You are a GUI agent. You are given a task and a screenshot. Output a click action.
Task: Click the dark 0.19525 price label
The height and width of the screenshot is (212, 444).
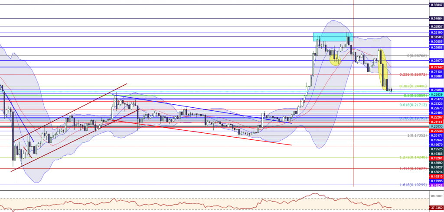(437, 149)
